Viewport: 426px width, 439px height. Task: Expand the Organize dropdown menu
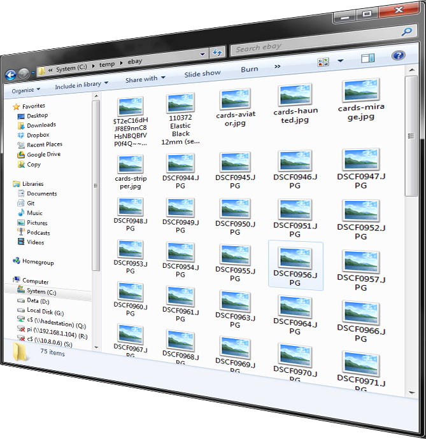[25, 90]
